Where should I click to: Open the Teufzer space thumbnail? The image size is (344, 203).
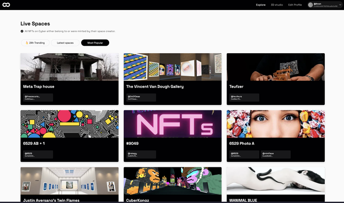(x=276, y=67)
